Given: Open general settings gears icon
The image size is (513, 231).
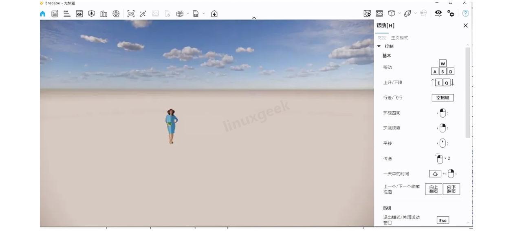Looking at the screenshot, I should (451, 13).
